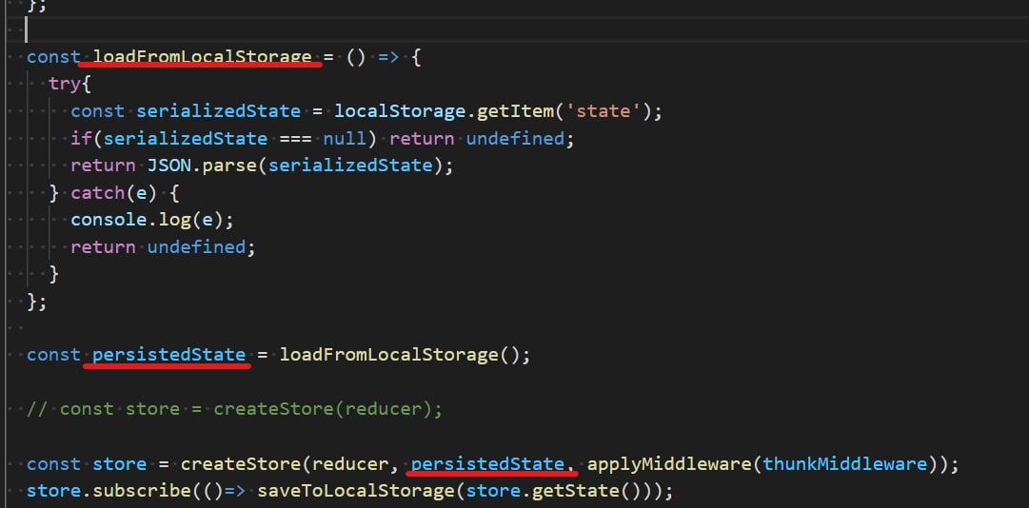The height and width of the screenshot is (508, 1029).
Task: Click the reducer argument in the uncommented createStore call
Action: [350, 464]
